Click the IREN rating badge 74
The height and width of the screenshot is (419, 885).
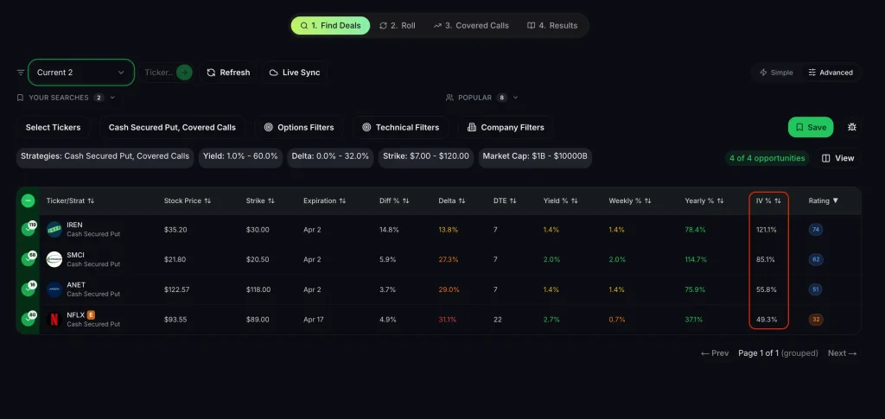coord(815,230)
